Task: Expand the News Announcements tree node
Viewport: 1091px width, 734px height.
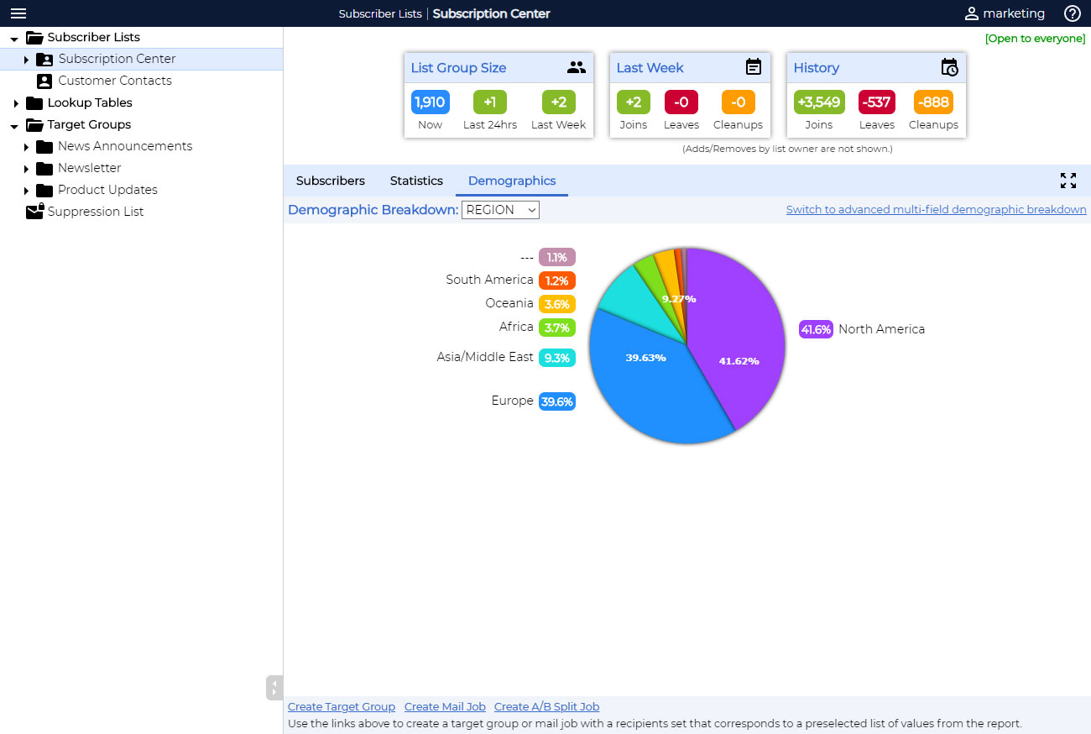Action: [x=26, y=147]
